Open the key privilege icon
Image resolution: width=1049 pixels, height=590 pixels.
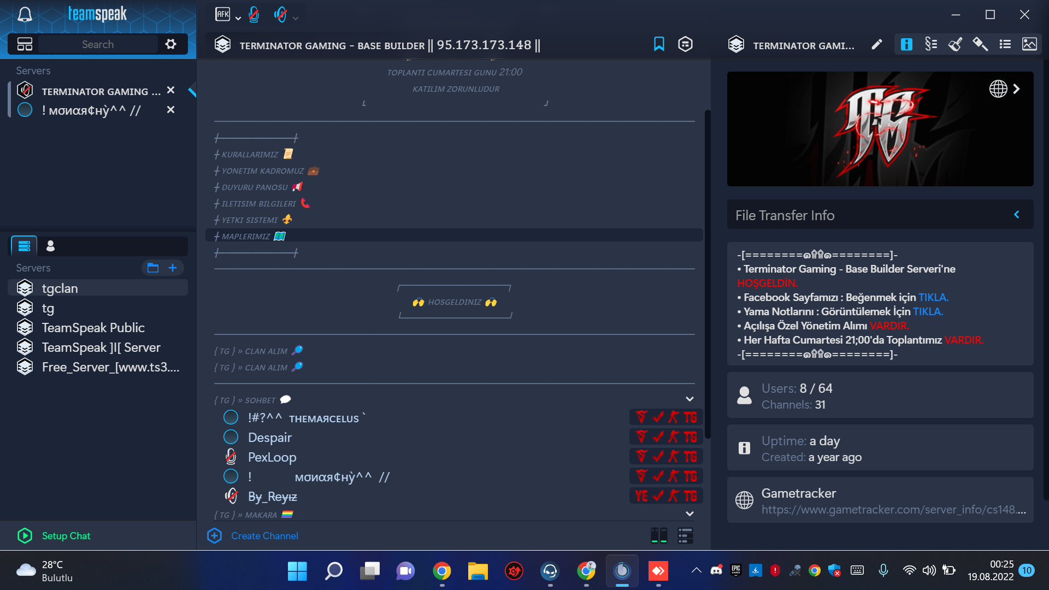[x=980, y=44]
